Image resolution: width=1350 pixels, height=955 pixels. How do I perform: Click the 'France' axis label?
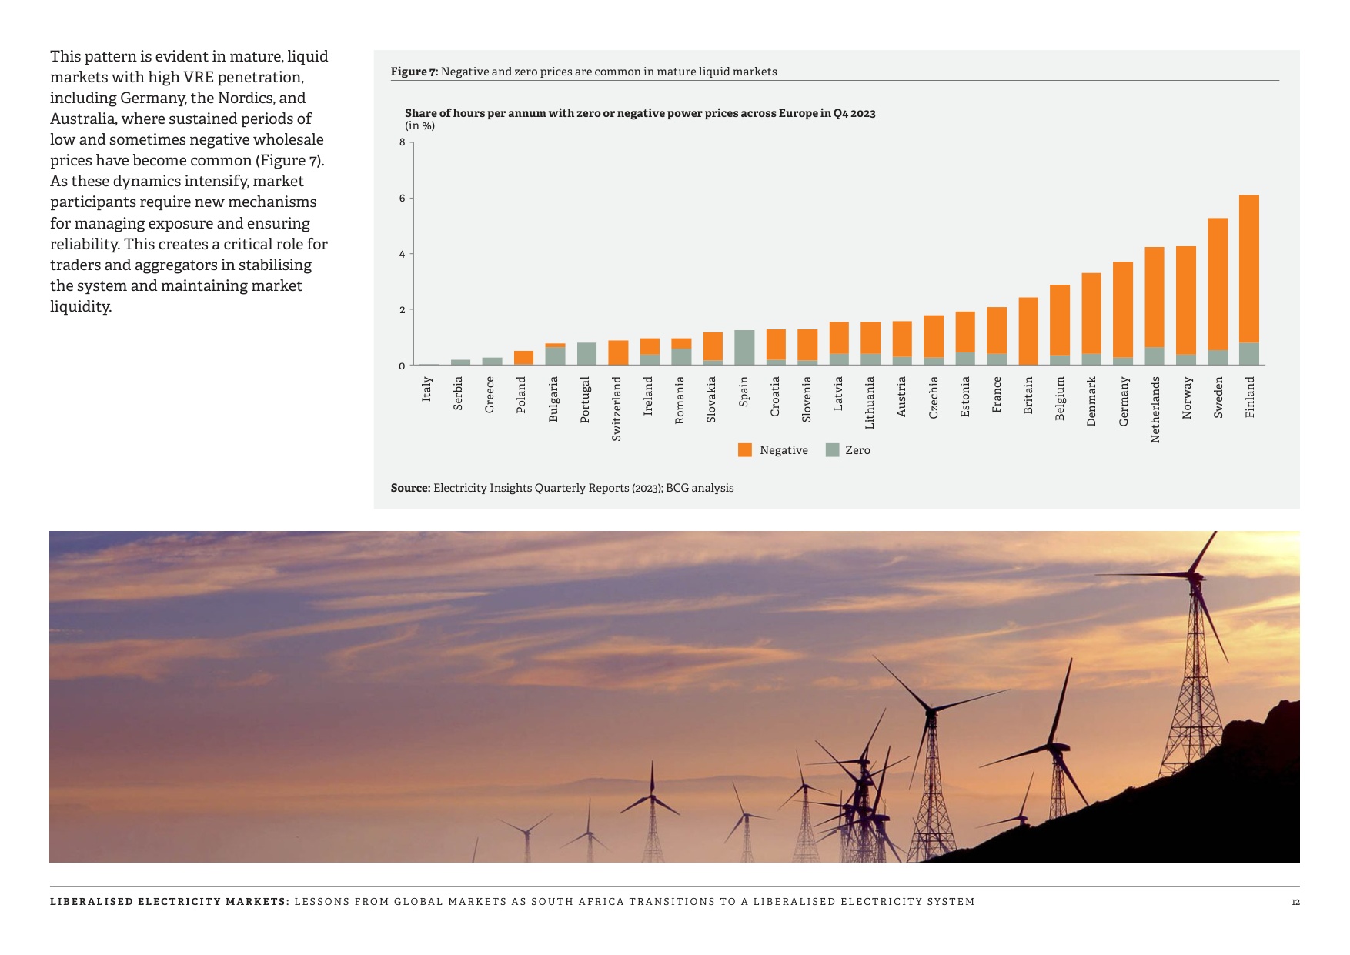point(997,395)
